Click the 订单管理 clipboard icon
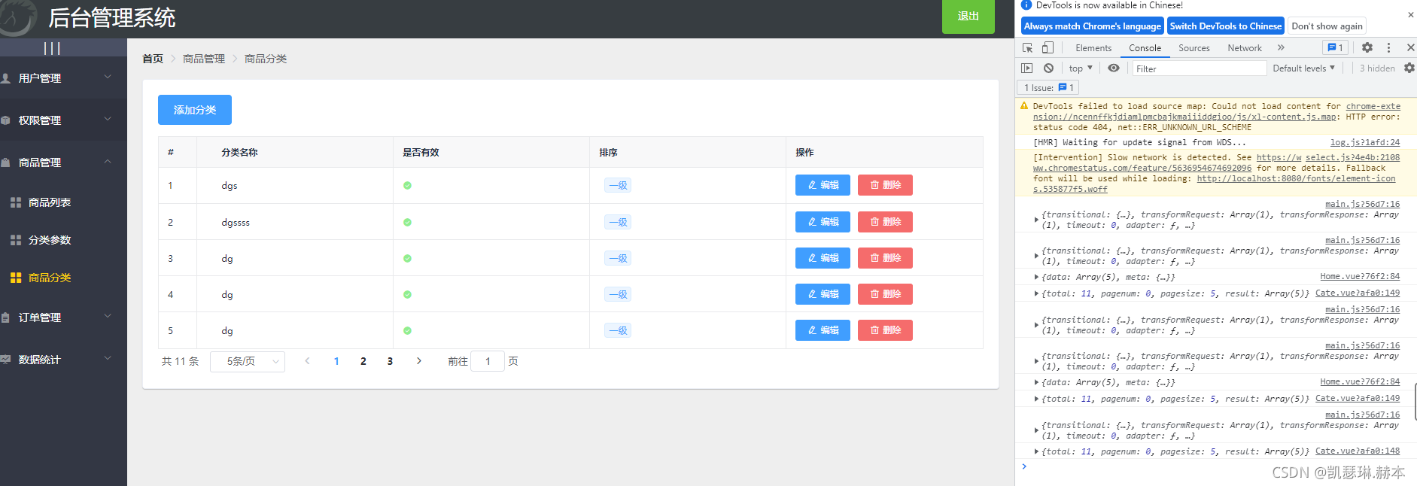This screenshot has height=486, width=1417. [x=5, y=317]
